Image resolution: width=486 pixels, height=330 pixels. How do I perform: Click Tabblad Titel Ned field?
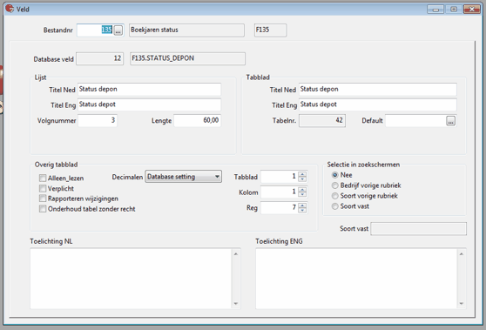pos(378,89)
